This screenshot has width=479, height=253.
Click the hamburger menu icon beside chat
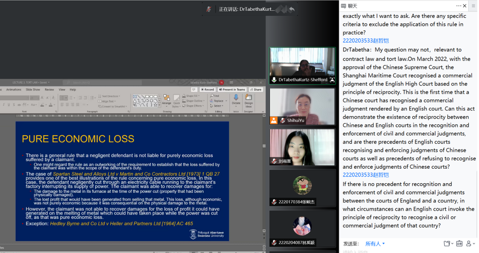[x=474, y=6]
